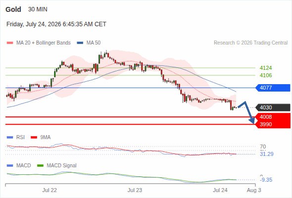Click the Jul 24 date axis label
292x198 pixels.
pyautogui.click(x=220, y=190)
